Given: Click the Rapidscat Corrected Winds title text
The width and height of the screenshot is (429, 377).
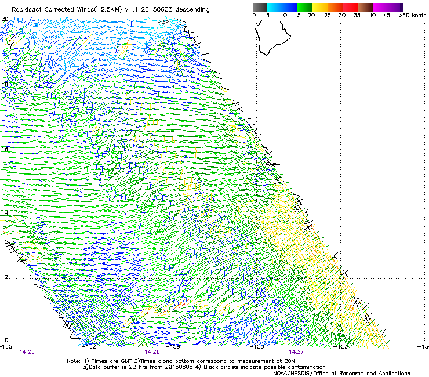Looking at the screenshot, I should [x=111, y=10].
